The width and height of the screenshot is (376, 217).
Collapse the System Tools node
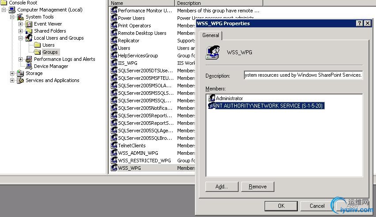pos(12,17)
